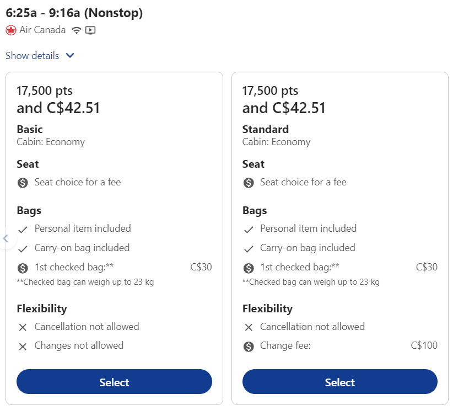Click Basic fare personal item checkmark

23,229
